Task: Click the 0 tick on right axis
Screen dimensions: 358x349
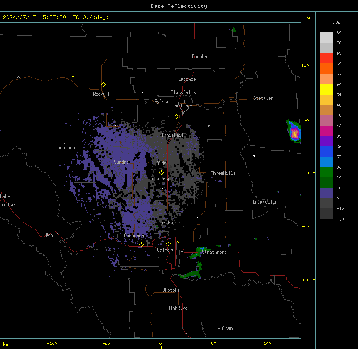Action: pos(309,173)
